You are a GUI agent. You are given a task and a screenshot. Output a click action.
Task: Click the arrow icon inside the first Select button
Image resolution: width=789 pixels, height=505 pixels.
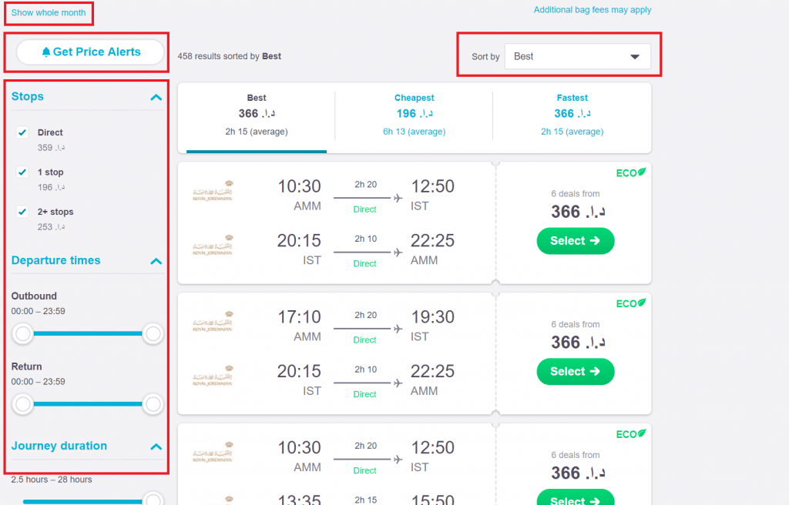595,241
